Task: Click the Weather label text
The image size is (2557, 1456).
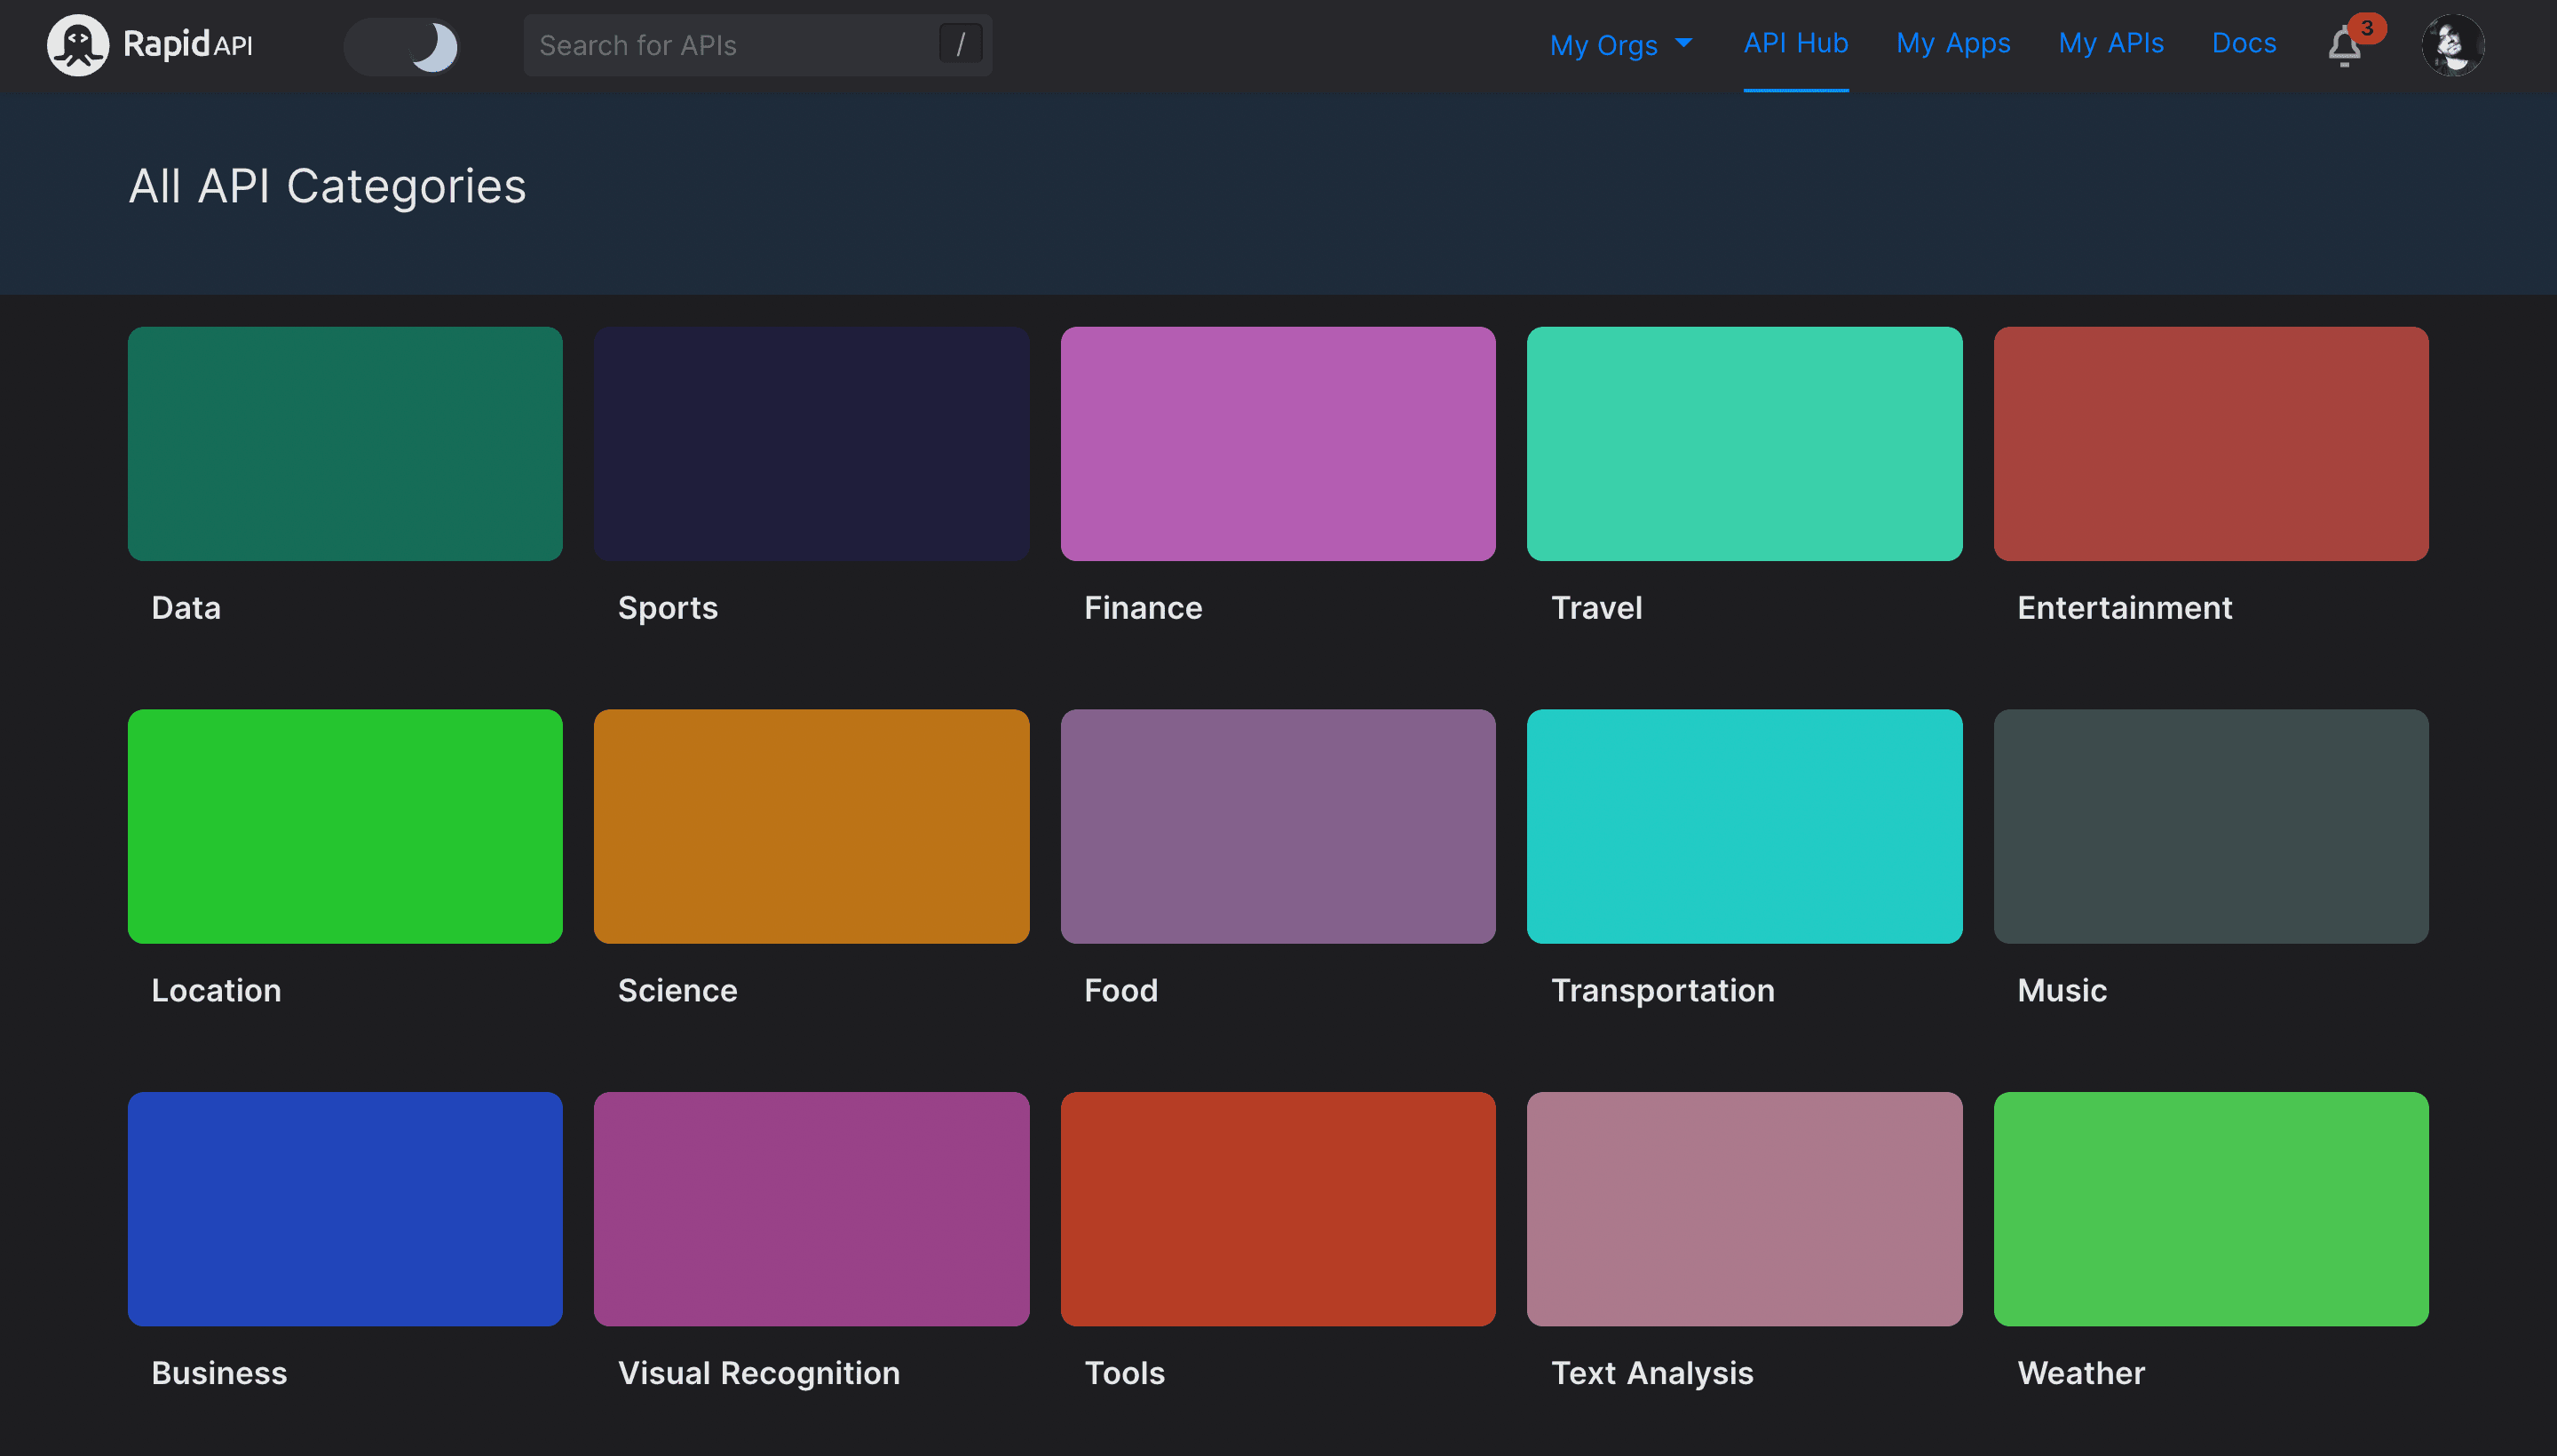Action: pos(2081,1373)
